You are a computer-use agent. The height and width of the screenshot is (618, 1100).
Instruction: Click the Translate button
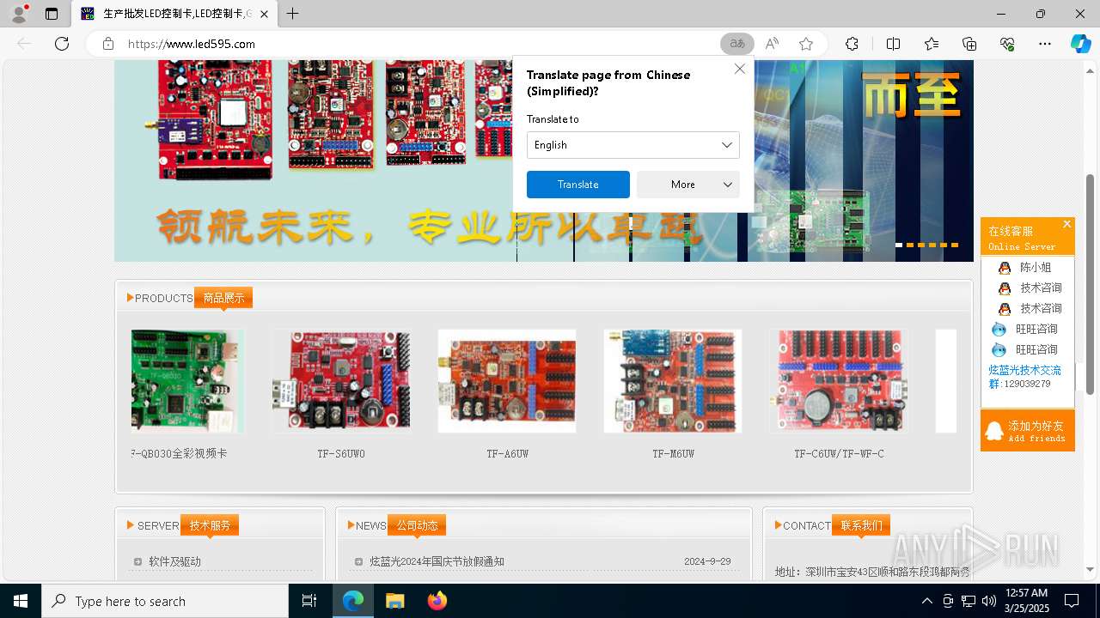click(x=578, y=185)
